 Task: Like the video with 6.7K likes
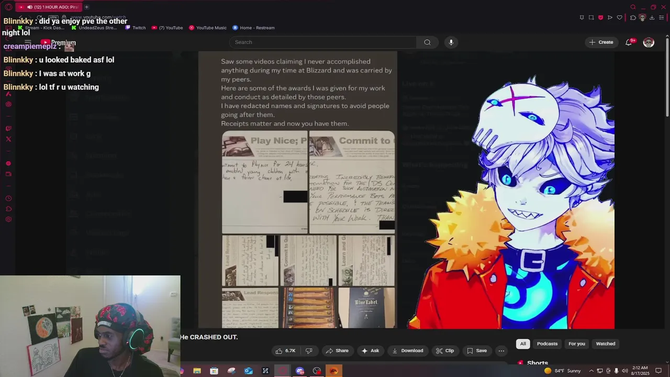(x=286, y=351)
